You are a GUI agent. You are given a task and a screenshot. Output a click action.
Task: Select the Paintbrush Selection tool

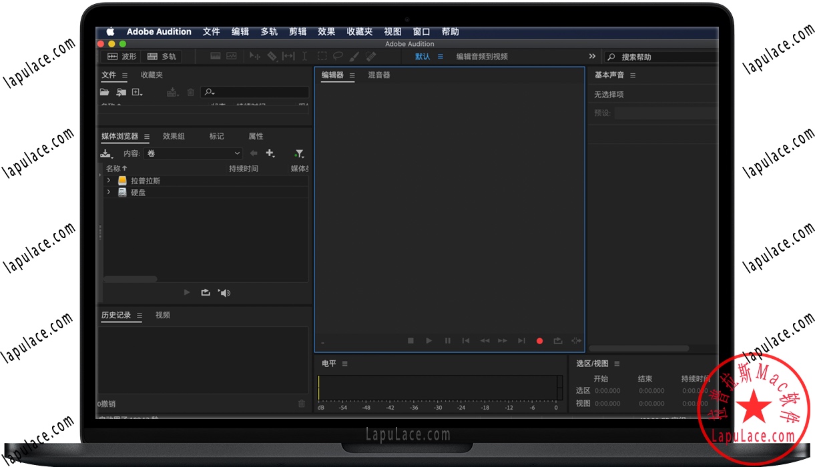pyautogui.click(x=354, y=56)
